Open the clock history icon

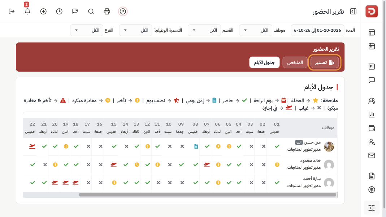(59, 11)
